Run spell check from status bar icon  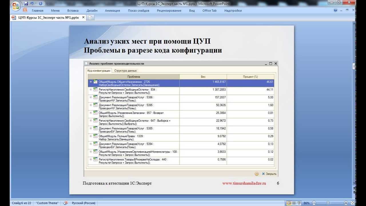pyautogui.click(x=65, y=203)
